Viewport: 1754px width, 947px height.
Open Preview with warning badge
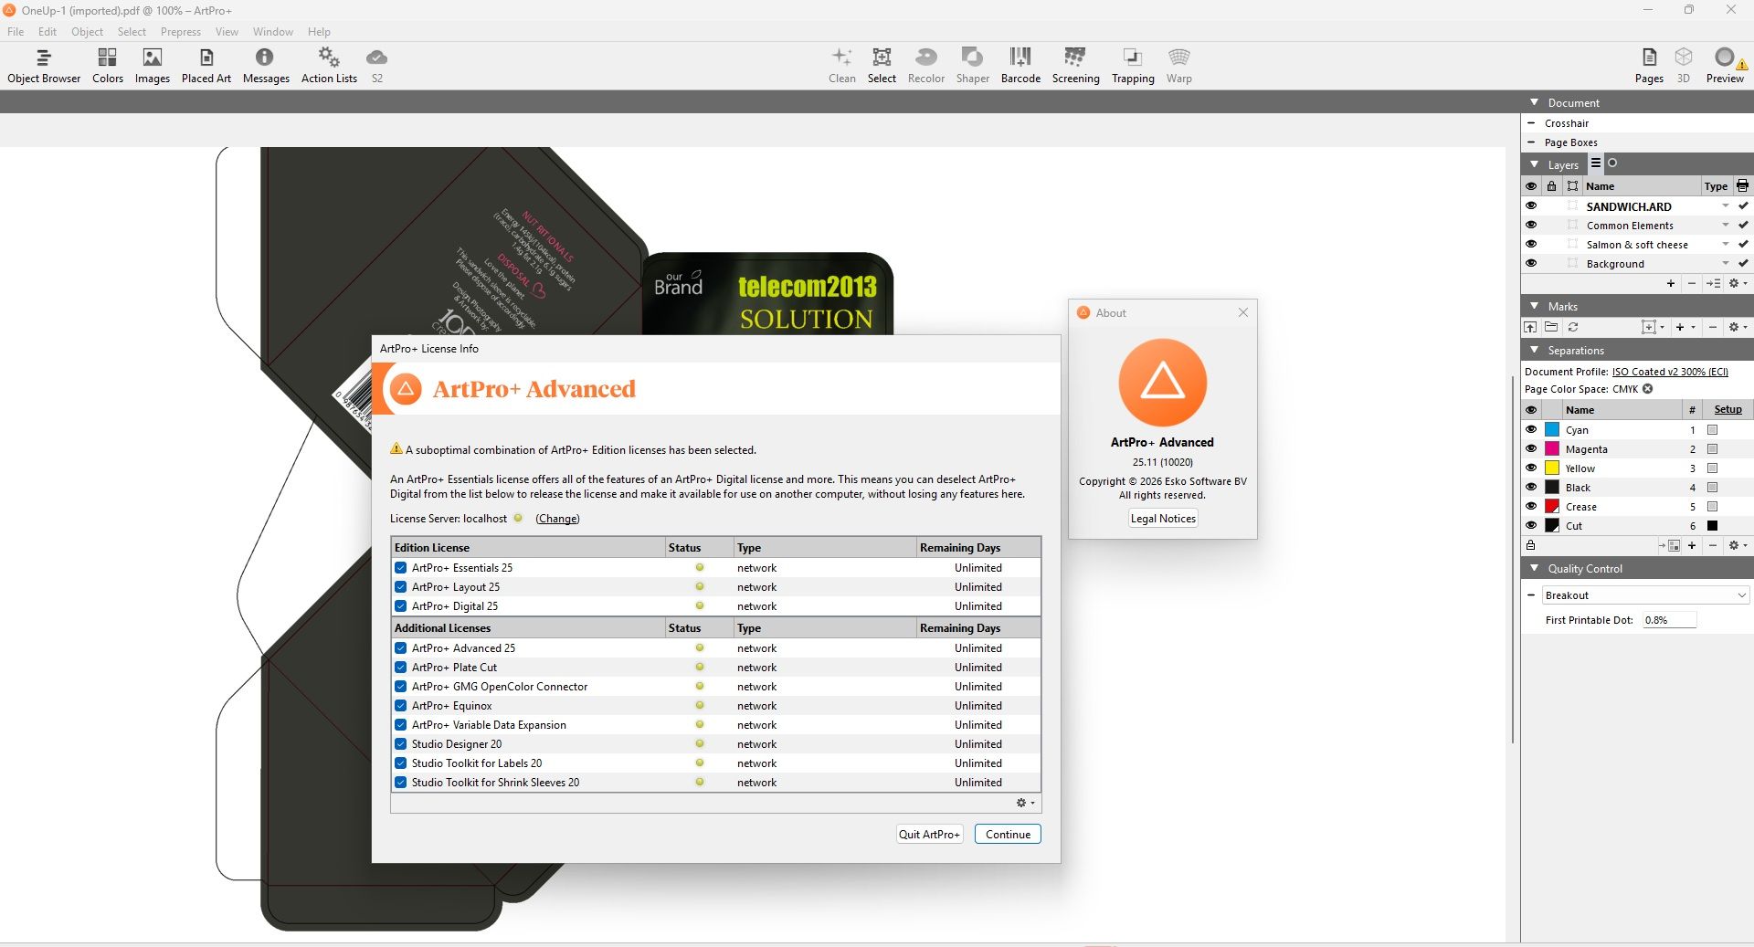(x=1725, y=66)
